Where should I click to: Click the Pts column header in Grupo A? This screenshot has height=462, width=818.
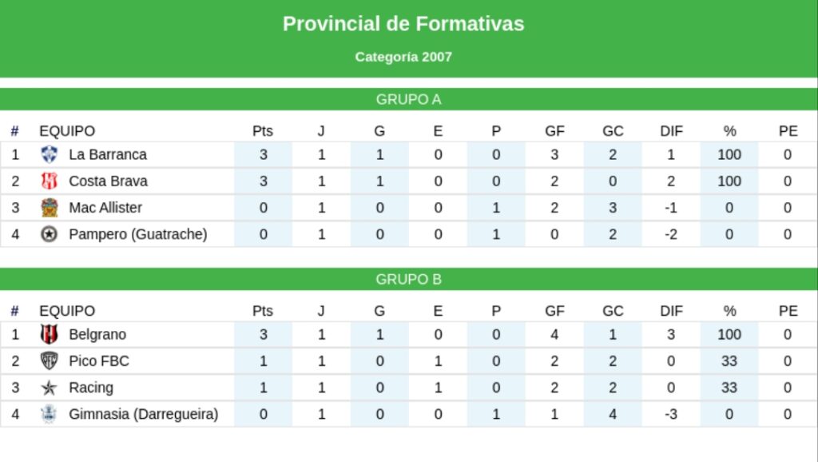coord(262,131)
